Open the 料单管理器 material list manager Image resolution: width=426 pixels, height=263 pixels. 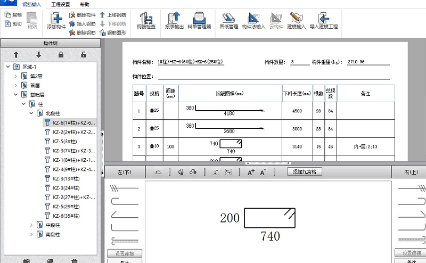[199, 20]
